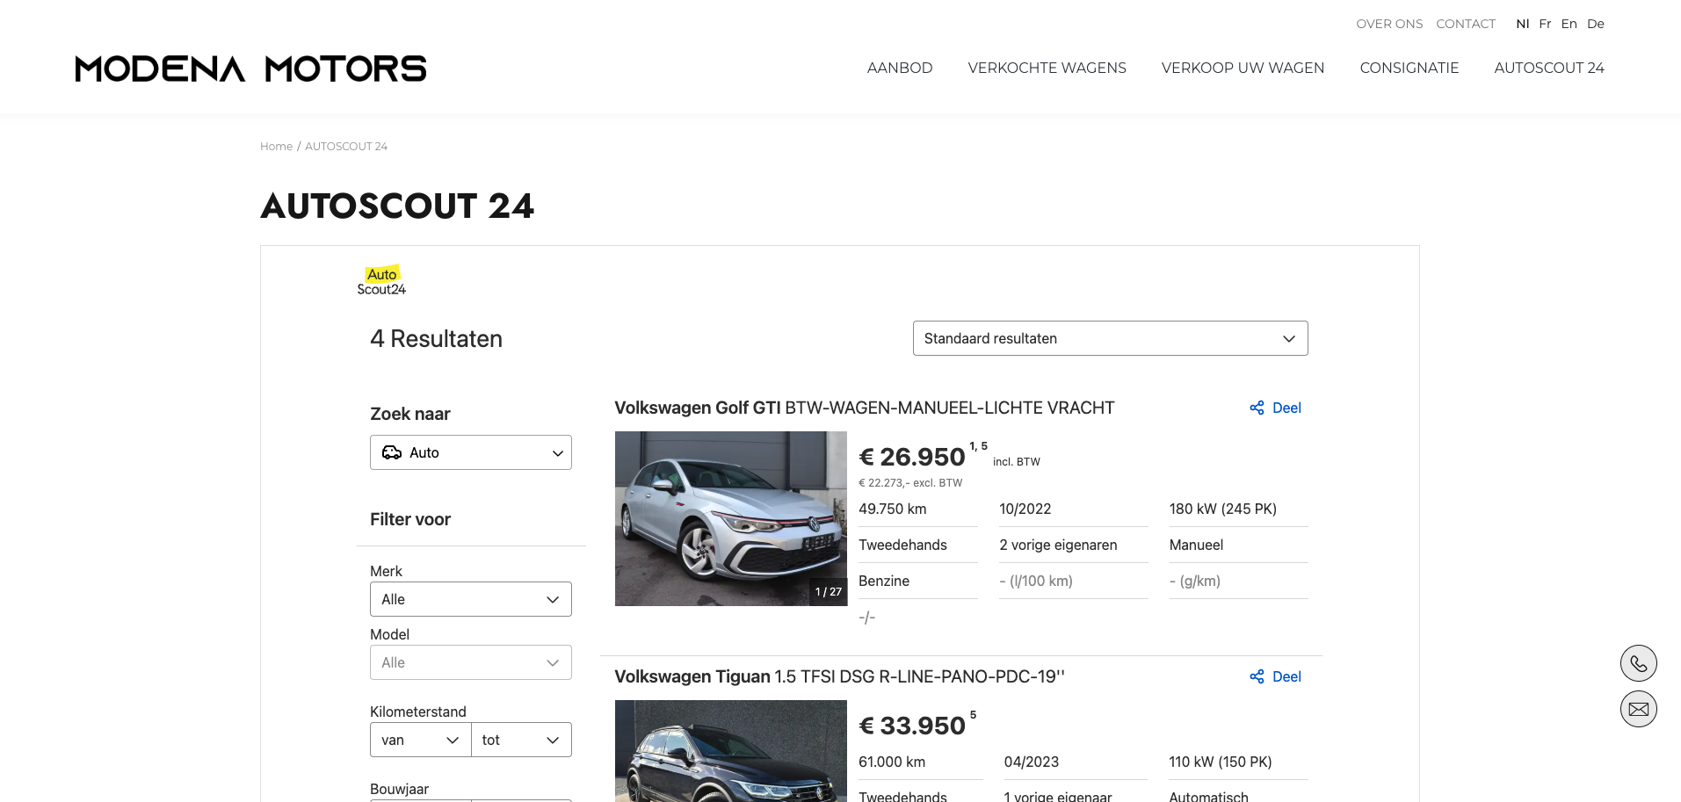Click the € 22.273,- excl. BTW text
The width and height of the screenshot is (1681, 802).
pos(909,483)
